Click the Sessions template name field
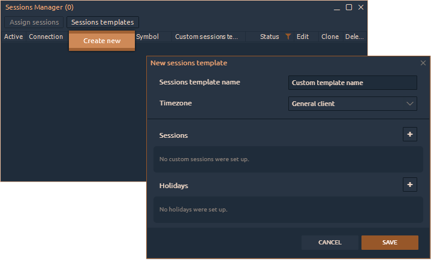This screenshot has width=431, height=260. (x=352, y=83)
